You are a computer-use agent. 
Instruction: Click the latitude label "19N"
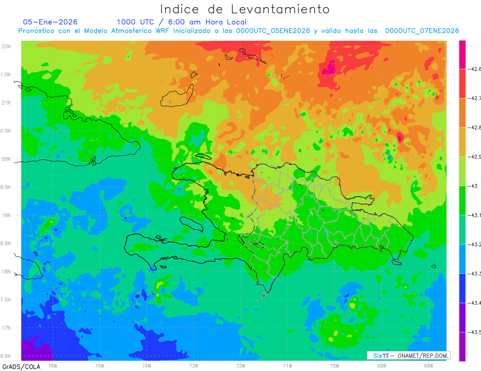6,215
